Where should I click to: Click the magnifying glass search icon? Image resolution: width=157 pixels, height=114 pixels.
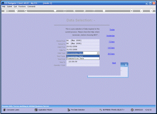click(26, 11)
